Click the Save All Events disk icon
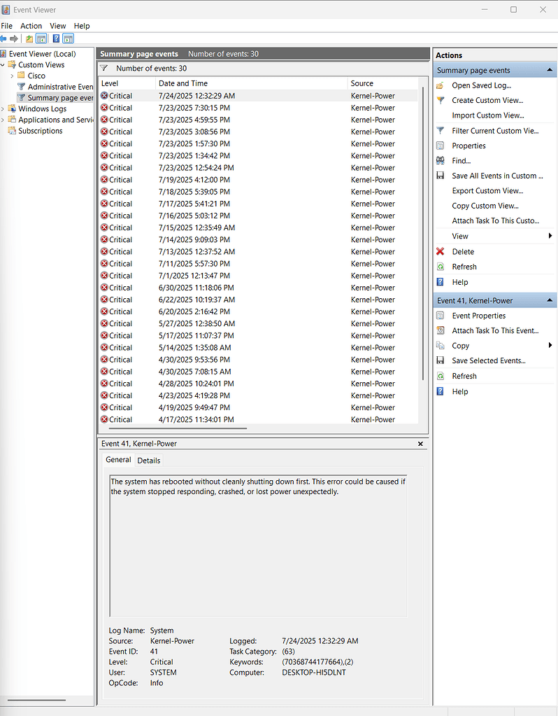The height and width of the screenshot is (716, 558). tap(441, 176)
